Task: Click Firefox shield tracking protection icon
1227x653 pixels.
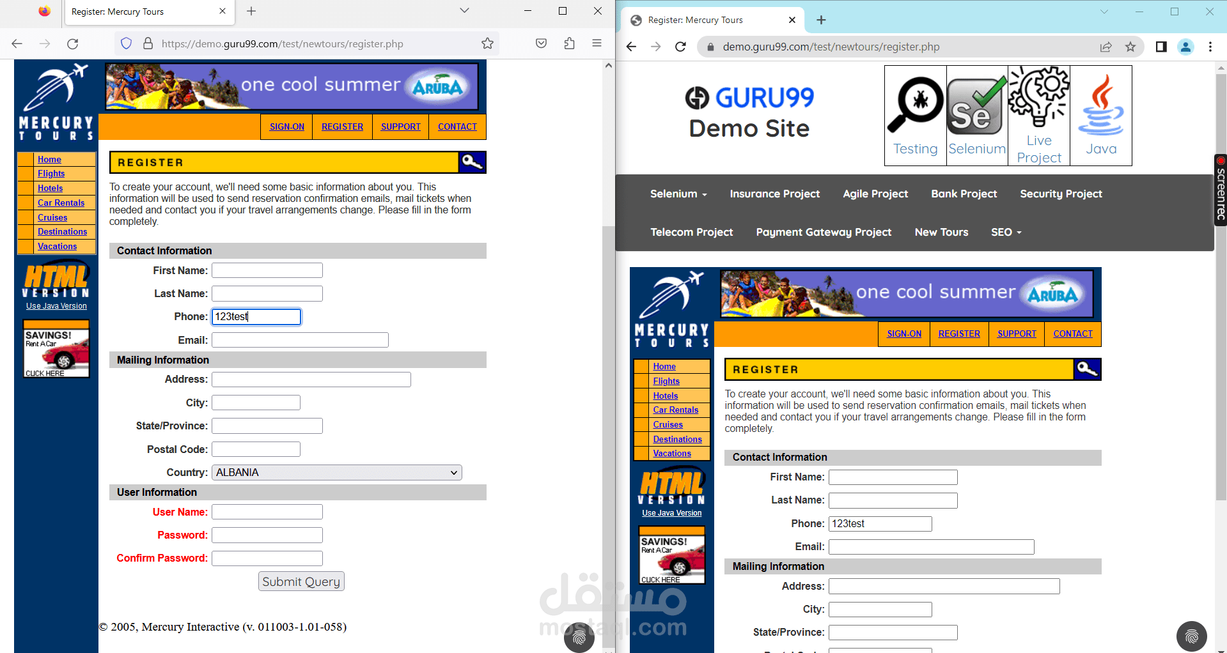Action: (126, 43)
